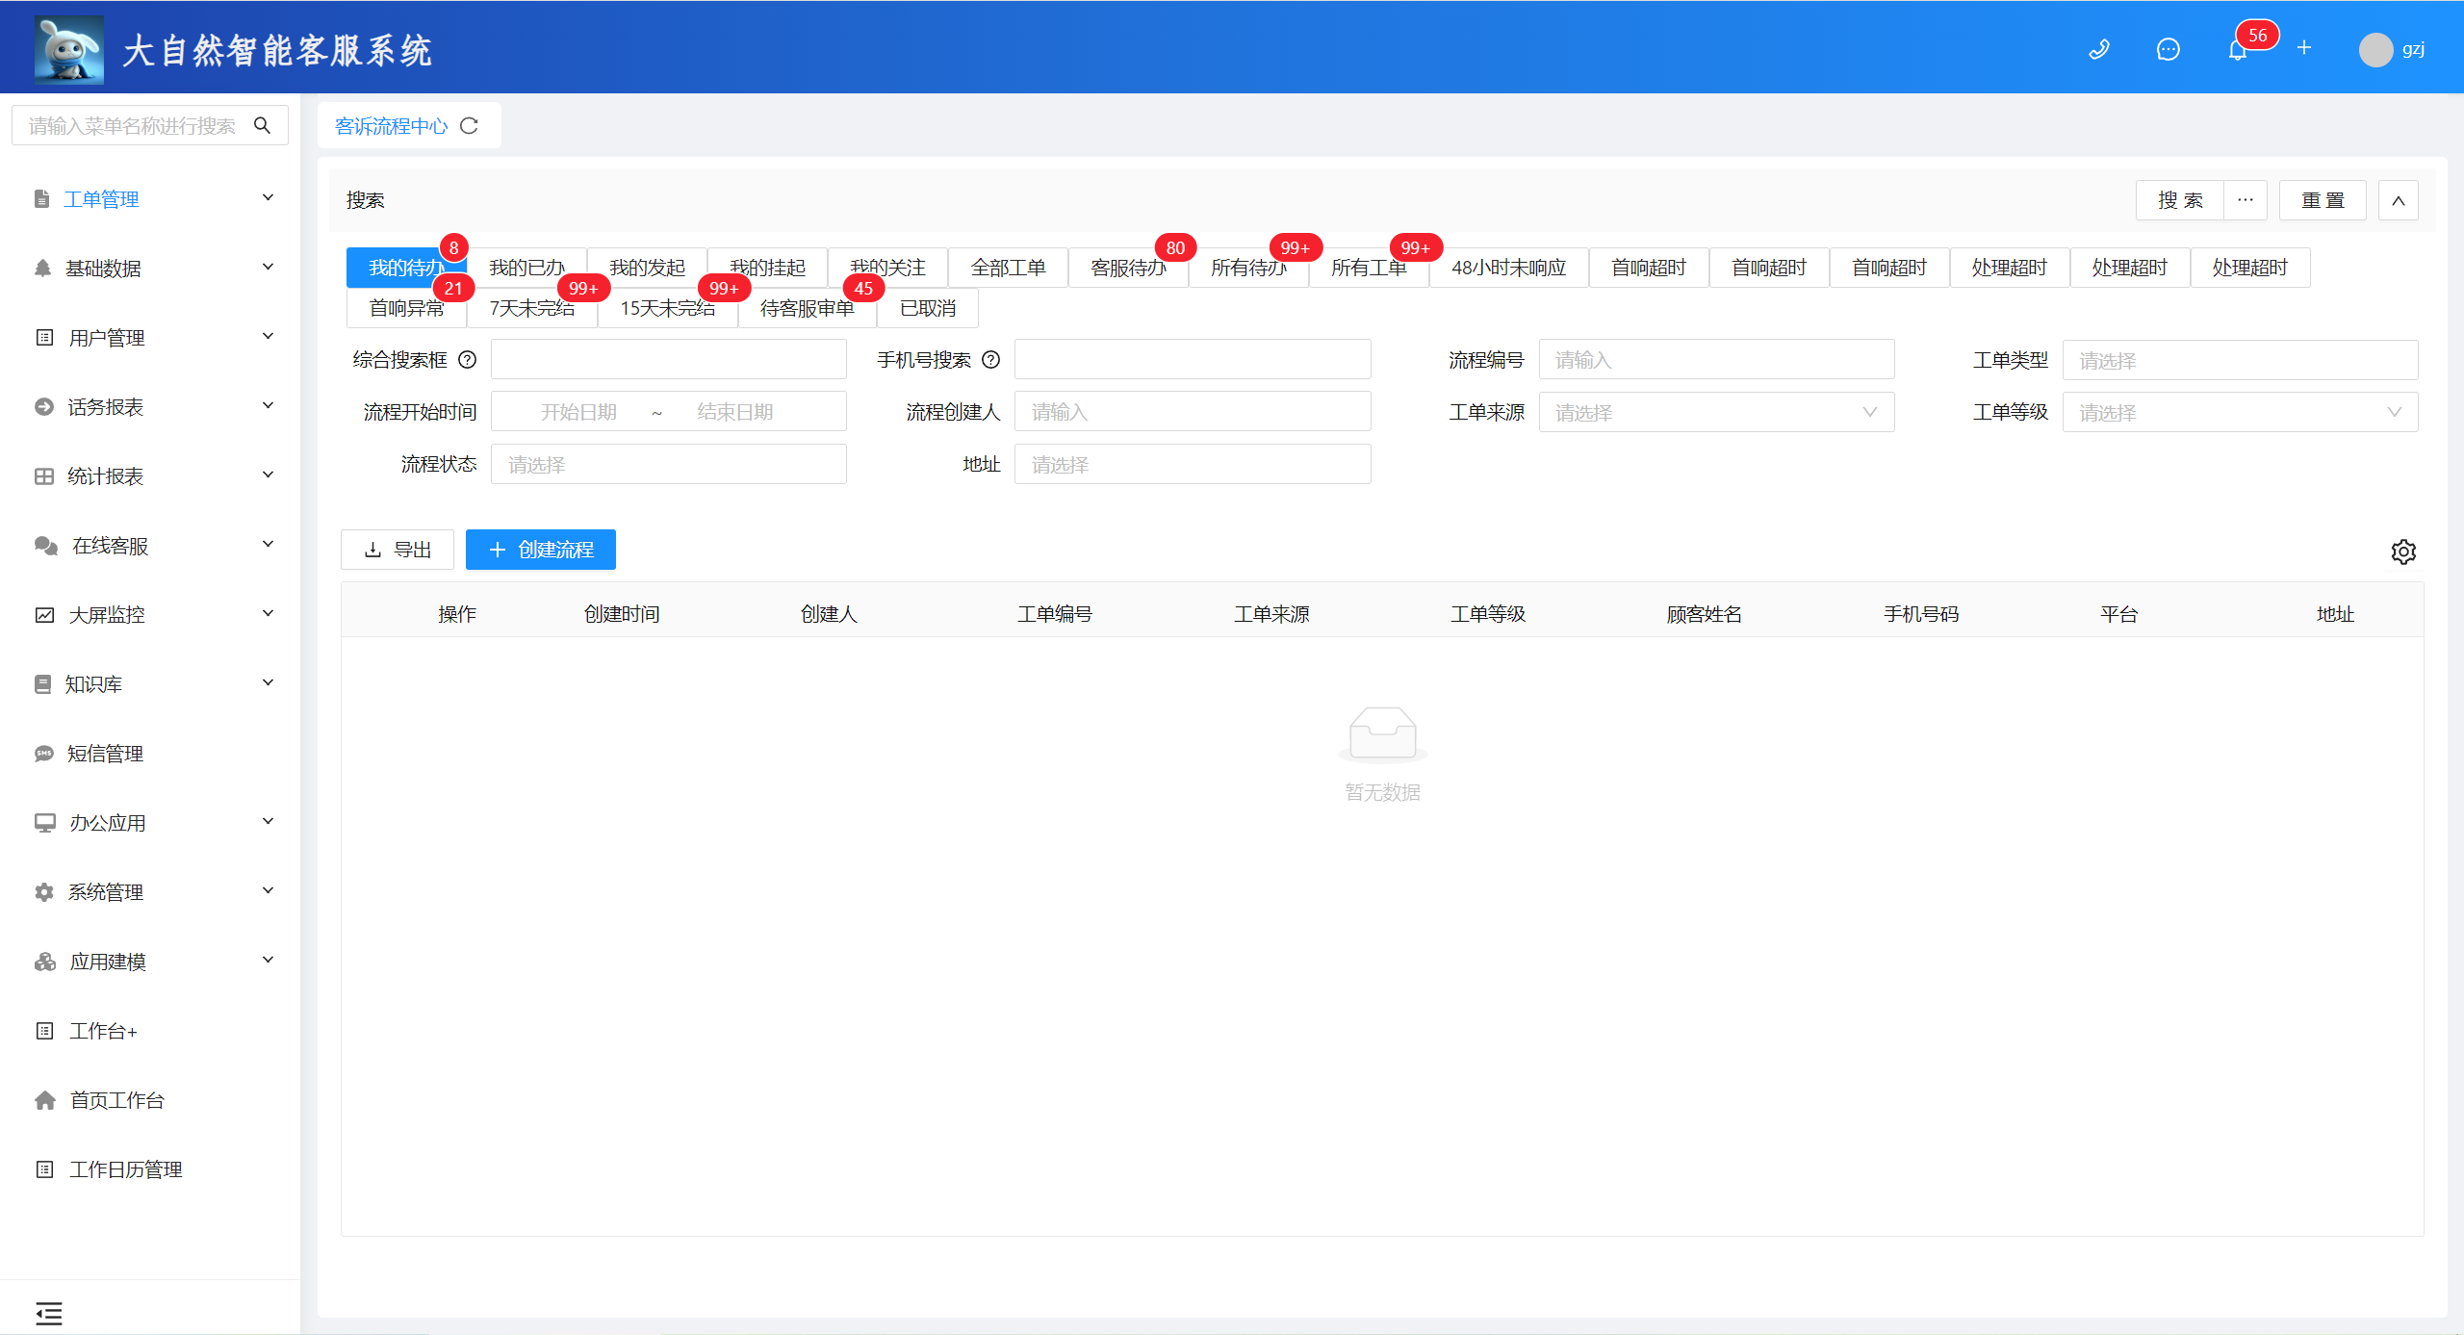Viewport: 2464px width, 1335px height.
Task: Click the 基础数据 sidebar icon
Action: pos(42,269)
